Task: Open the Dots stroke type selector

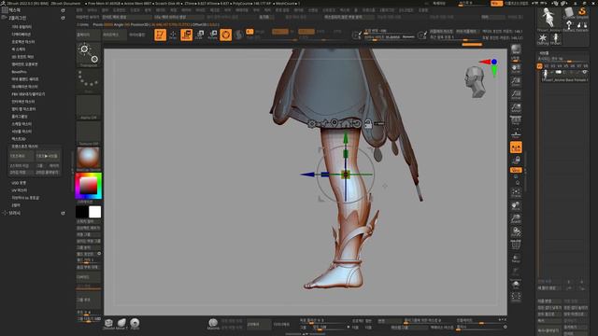Action: tap(89, 81)
